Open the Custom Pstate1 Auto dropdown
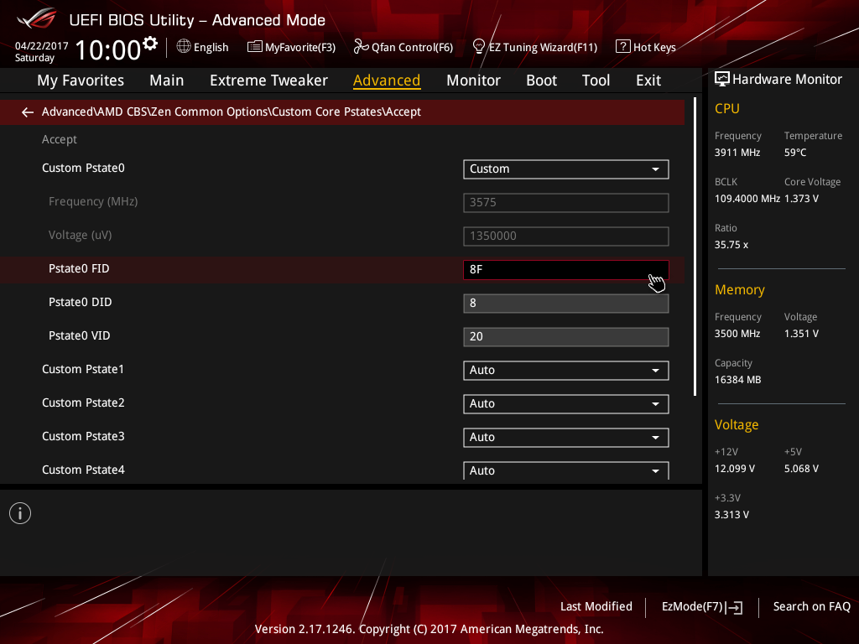Image resolution: width=859 pixels, height=644 pixels. 565,370
